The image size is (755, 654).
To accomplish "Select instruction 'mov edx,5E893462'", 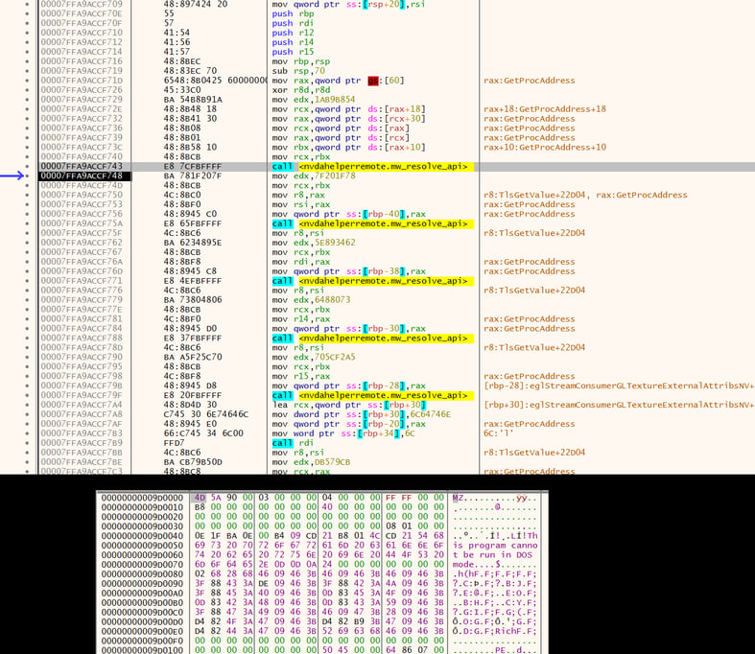I will tap(314, 243).
